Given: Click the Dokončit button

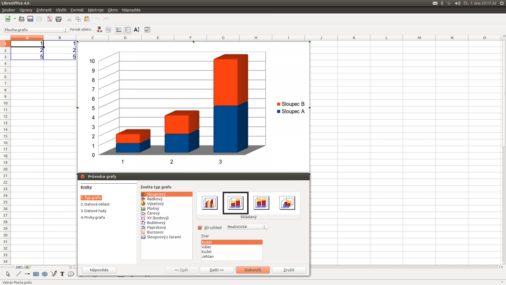Looking at the screenshot, I should [252, 270].
